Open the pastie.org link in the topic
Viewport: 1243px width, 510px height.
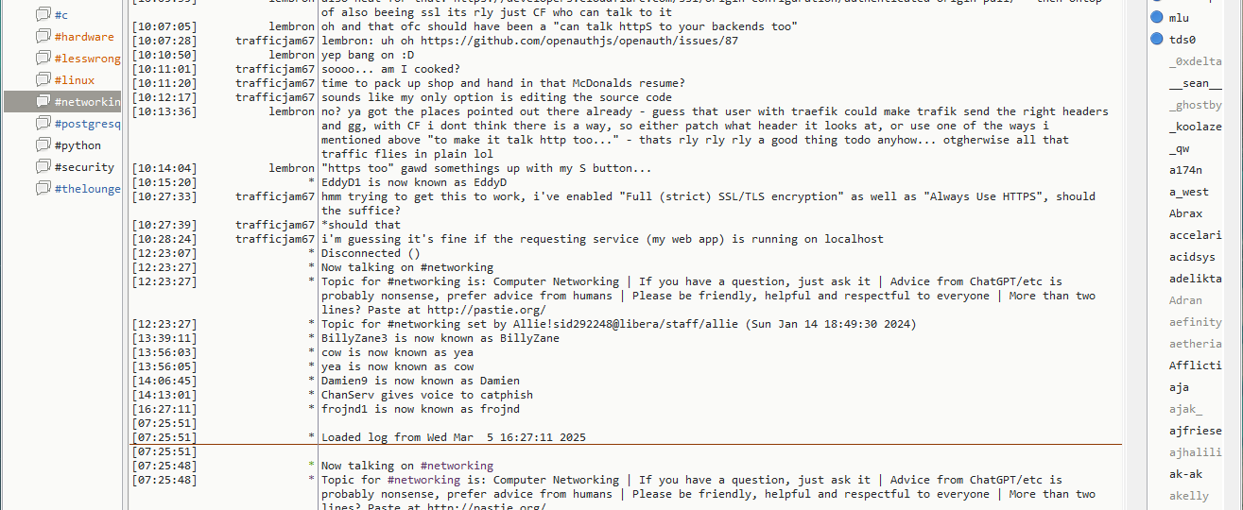(x=487, y=310)
